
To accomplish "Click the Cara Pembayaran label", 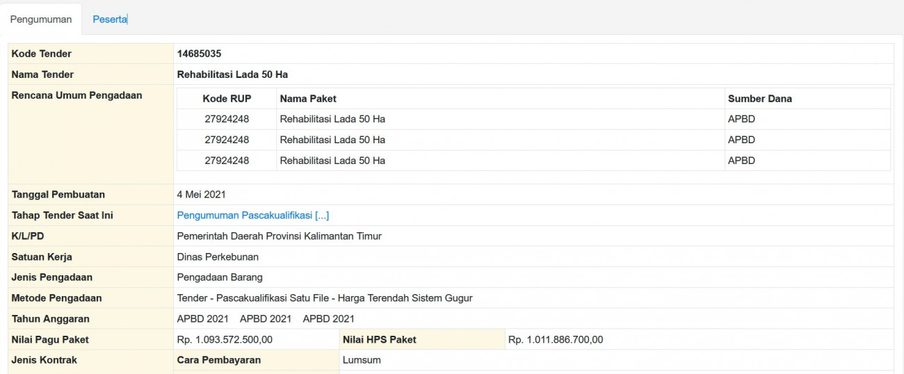I will pyautogui.click(x=218, y=360).
